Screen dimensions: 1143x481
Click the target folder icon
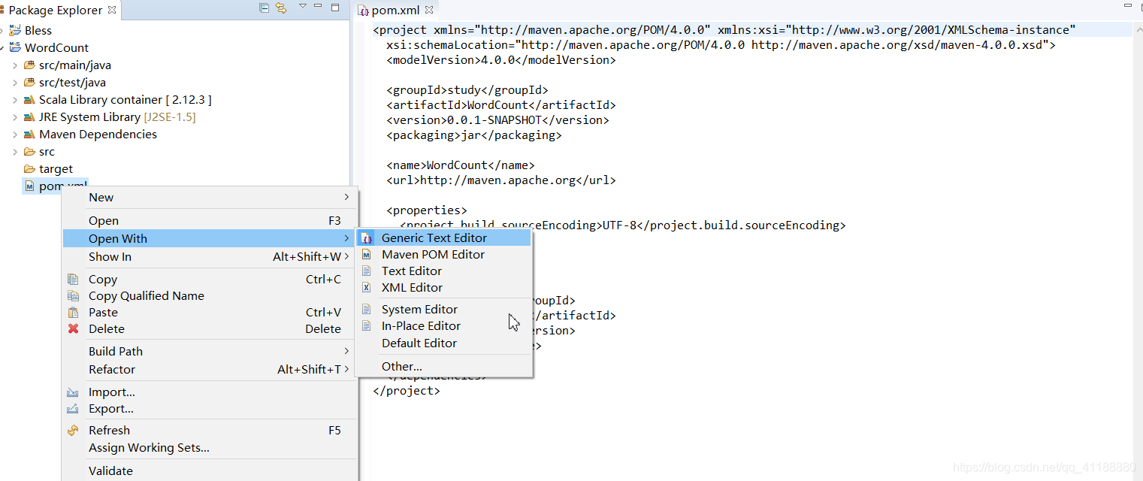29,168
